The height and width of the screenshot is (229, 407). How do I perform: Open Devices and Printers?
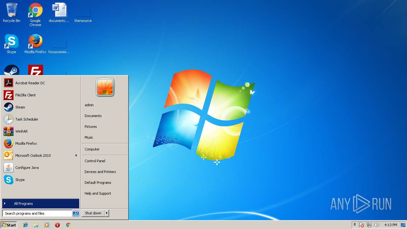105,172
